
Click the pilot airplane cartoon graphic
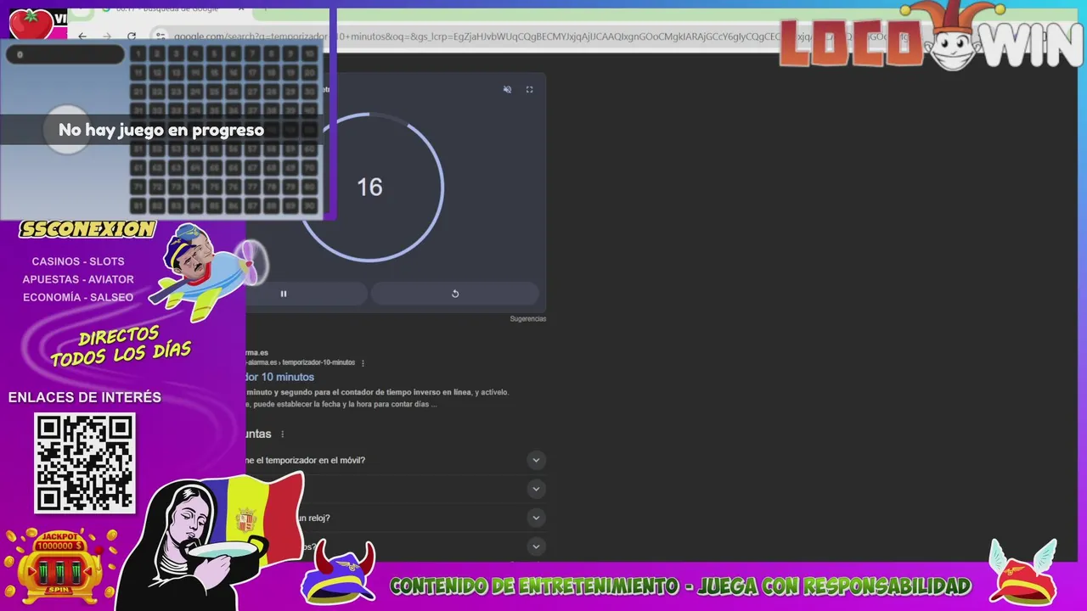point(208,272)
